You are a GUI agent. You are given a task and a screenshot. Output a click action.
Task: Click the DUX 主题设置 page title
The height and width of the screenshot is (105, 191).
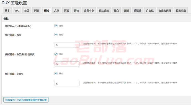(x=14, y=3)
